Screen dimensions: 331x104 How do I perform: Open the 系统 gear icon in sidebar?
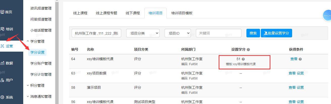pos(2,97)
